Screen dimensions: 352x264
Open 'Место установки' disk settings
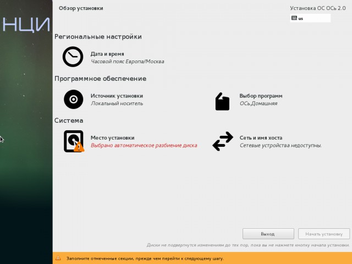(x=112, y=138)
